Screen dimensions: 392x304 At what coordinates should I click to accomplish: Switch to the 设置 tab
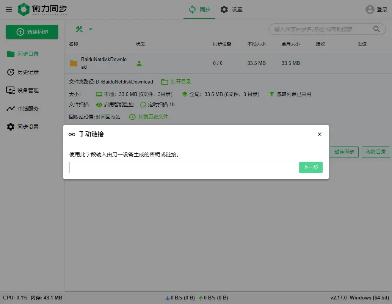231,9
